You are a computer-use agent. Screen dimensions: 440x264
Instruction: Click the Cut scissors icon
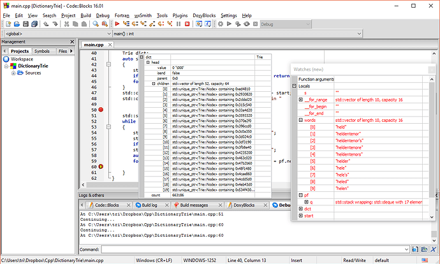(66, 24)
